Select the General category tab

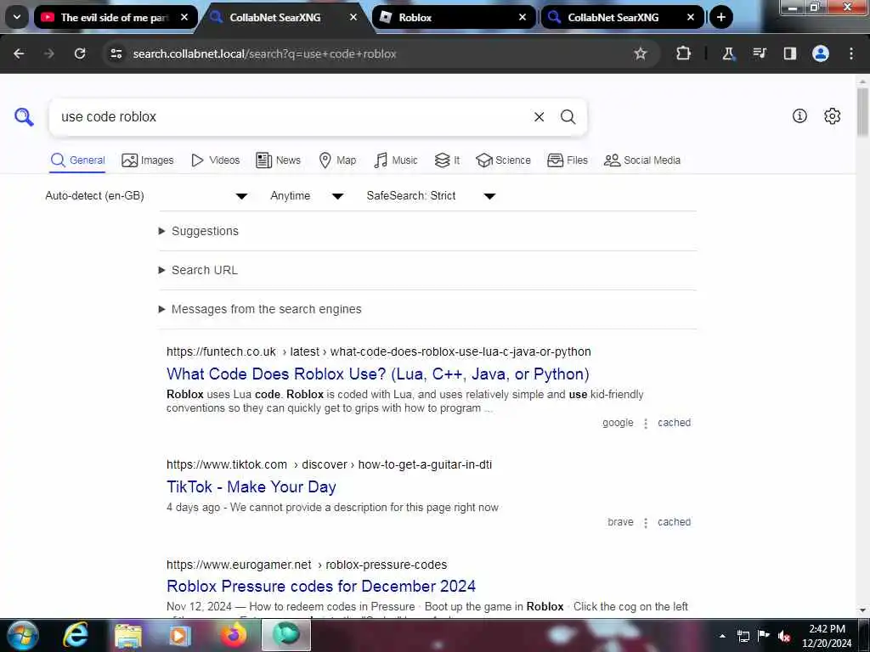pos(77,160)
